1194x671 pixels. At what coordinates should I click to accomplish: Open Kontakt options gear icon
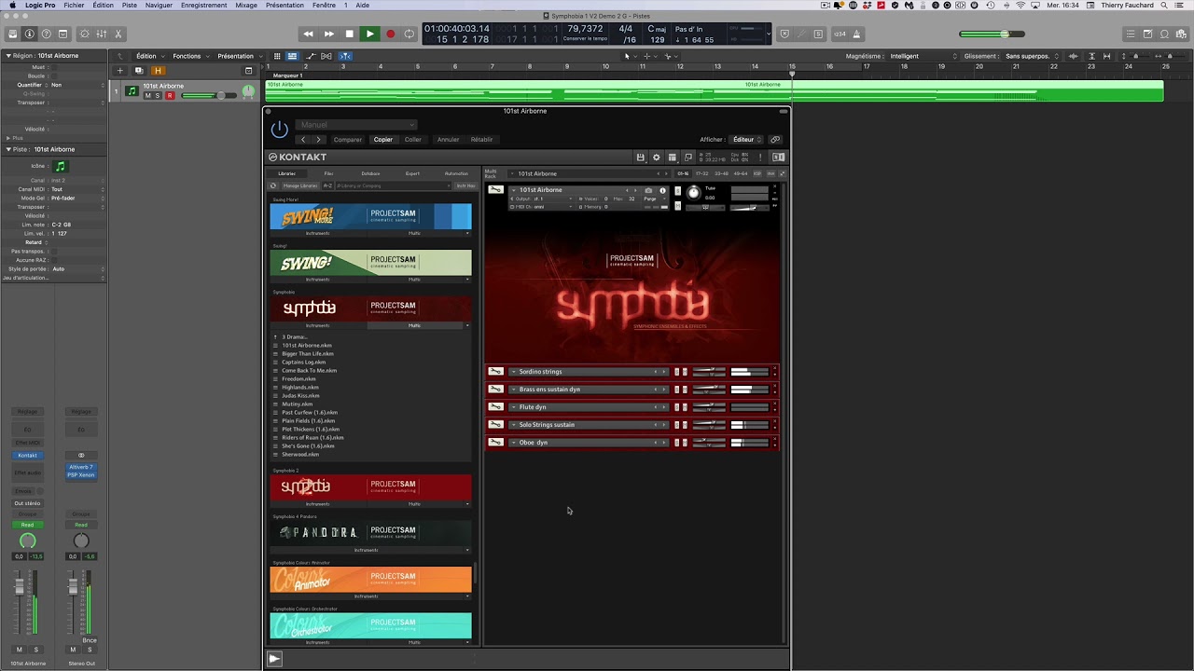[x=656, y=157]
